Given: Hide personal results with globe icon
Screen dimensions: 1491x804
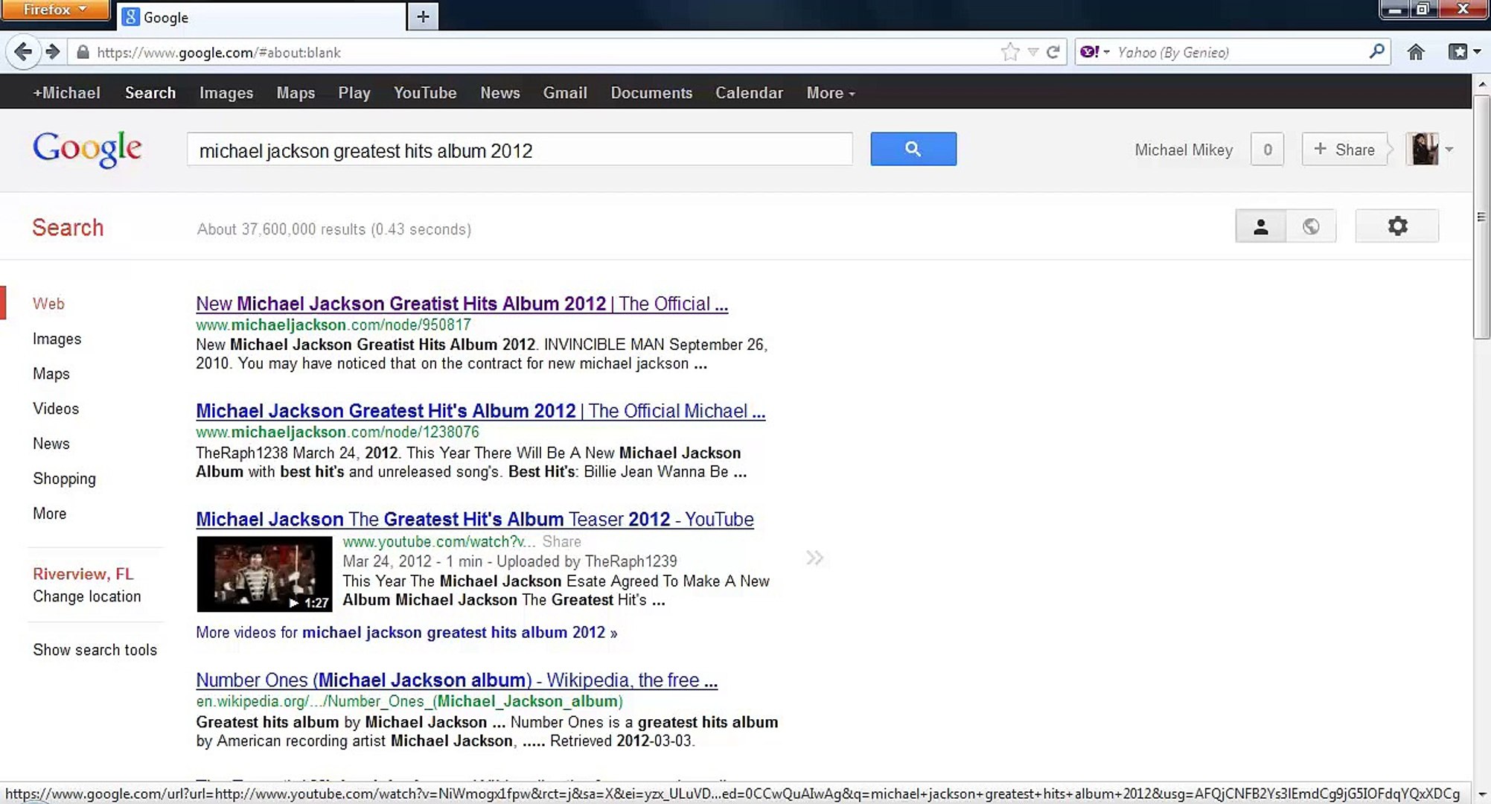Looking at the screenshot, I should point(1311,226).
